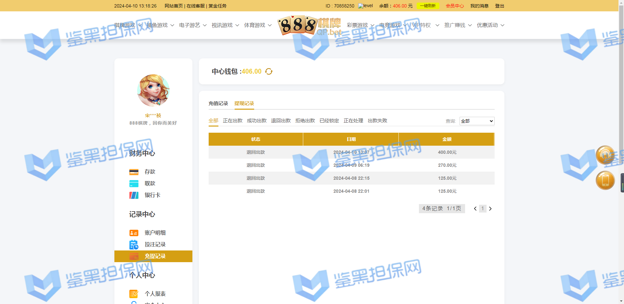Click the floating customer service headset icon
This screenshot has width=624, height=304.
pyautogui.click(x=605, y=155)
